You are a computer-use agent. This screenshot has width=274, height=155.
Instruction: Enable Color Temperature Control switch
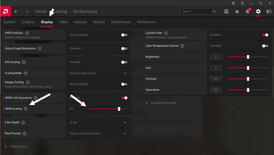pos(265,46)
